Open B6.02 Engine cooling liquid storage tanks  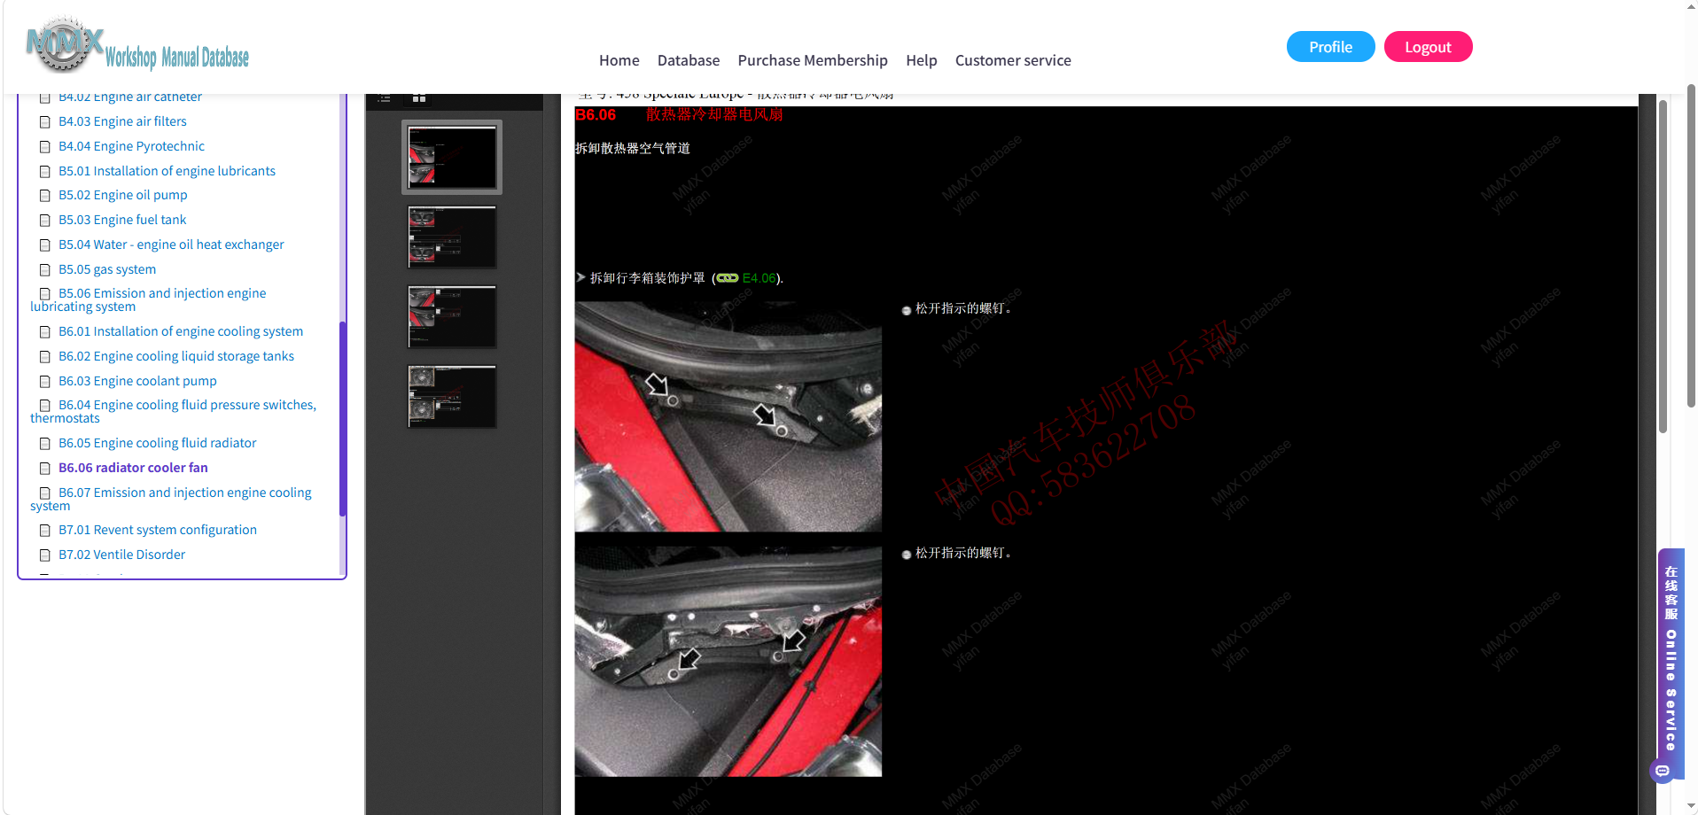point(176,356)
